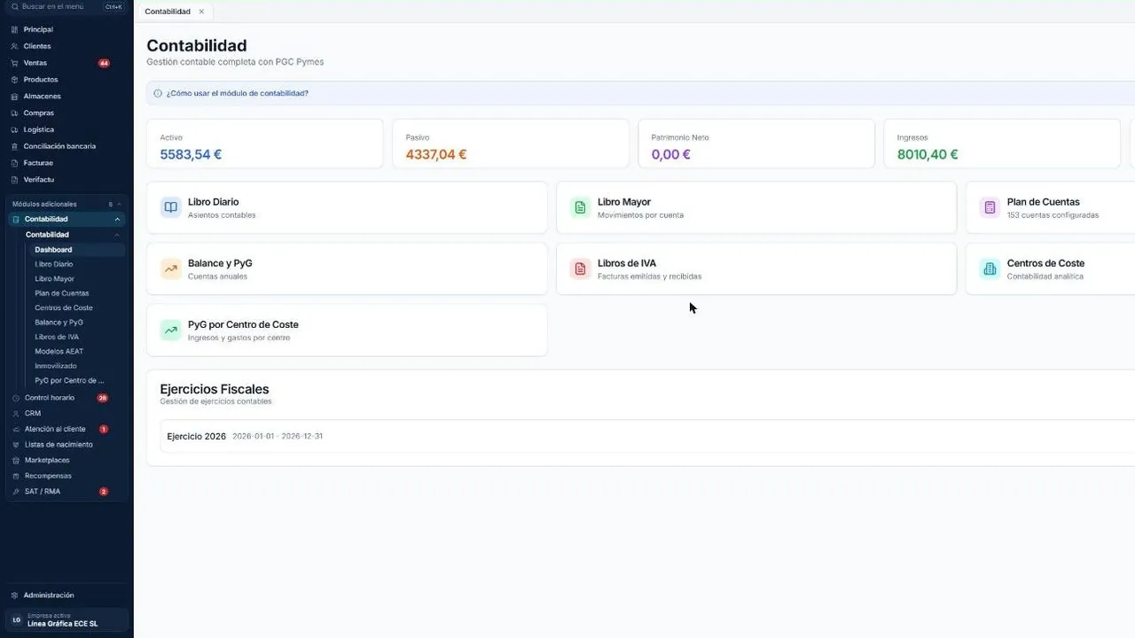Image resolution: width=1135 pixels, height=638 pixels.
Task: Click the Principal icon in the sidebar
Action: (x=14, y=29)
